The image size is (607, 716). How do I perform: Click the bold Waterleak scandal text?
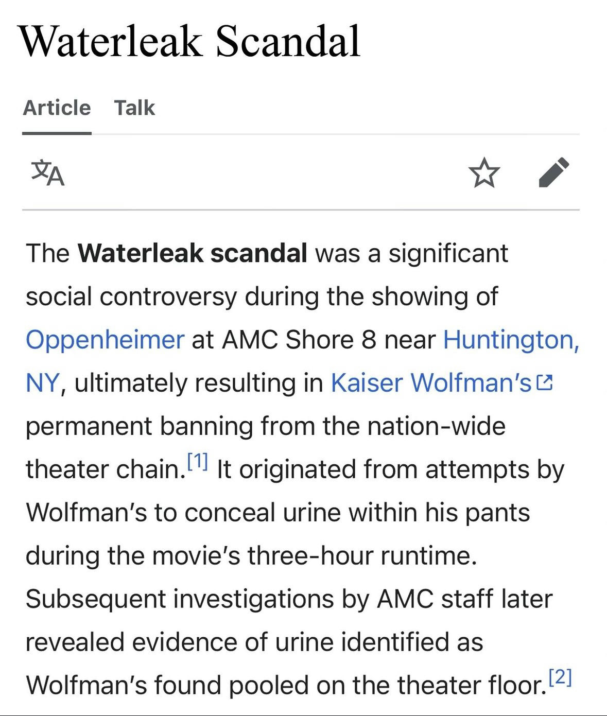click(x=193, y=253)
